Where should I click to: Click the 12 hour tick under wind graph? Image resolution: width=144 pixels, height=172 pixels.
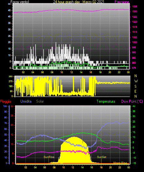[x=71, y=72]
